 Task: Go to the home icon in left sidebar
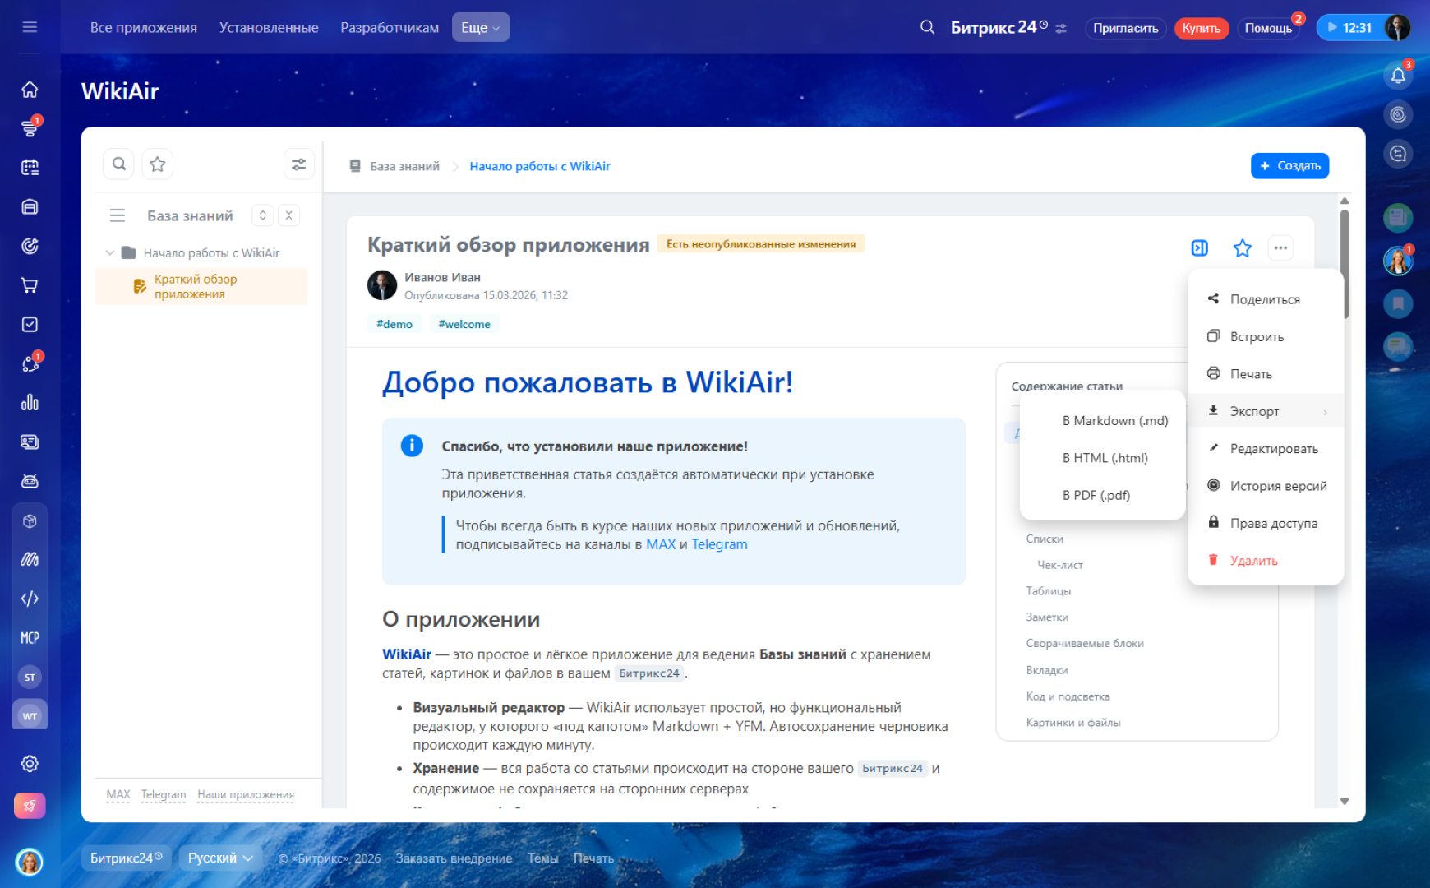30,89
